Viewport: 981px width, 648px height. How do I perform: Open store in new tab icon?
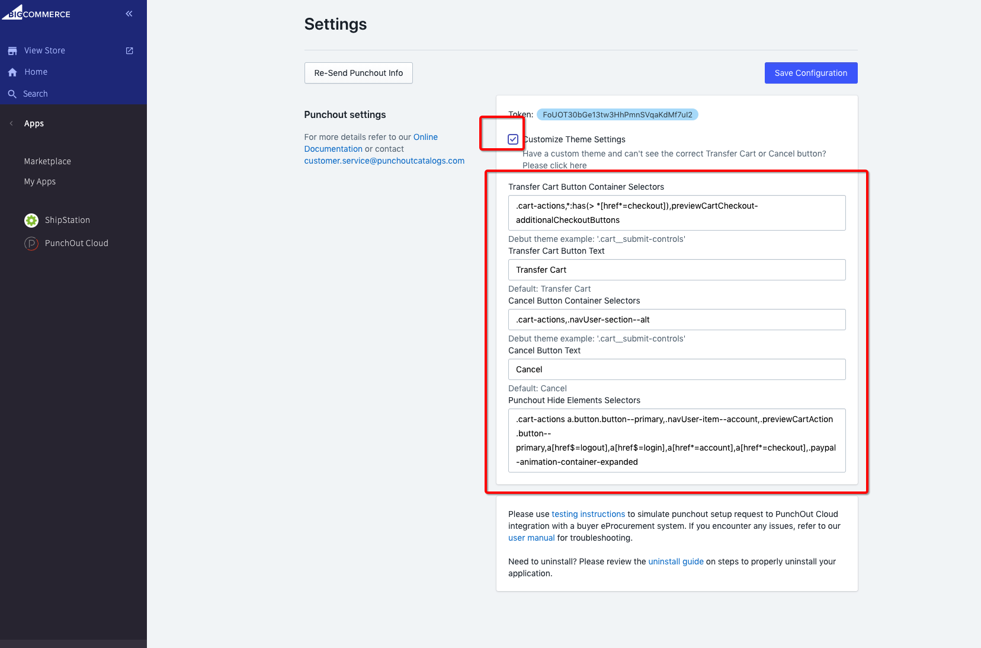130,51
